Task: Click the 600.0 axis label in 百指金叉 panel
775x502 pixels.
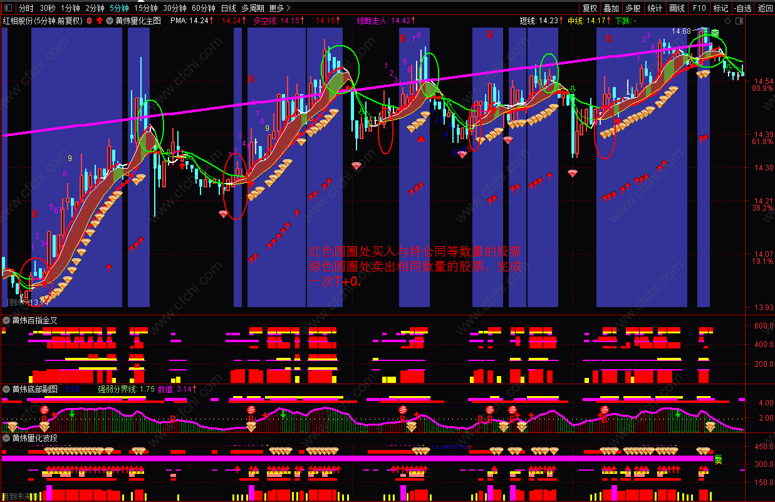Action: pyautogui.click(x=763, y=326)
